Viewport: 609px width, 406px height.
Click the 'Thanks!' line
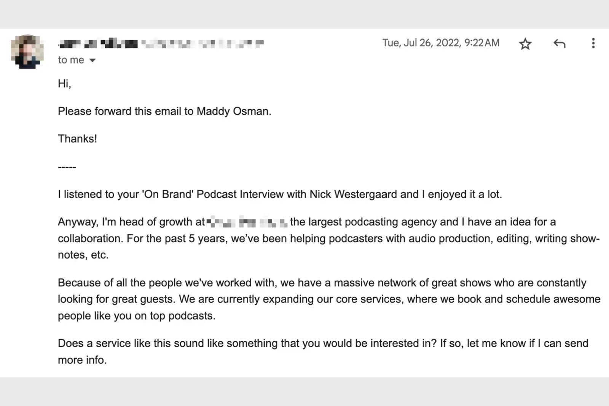click(77, 139)
